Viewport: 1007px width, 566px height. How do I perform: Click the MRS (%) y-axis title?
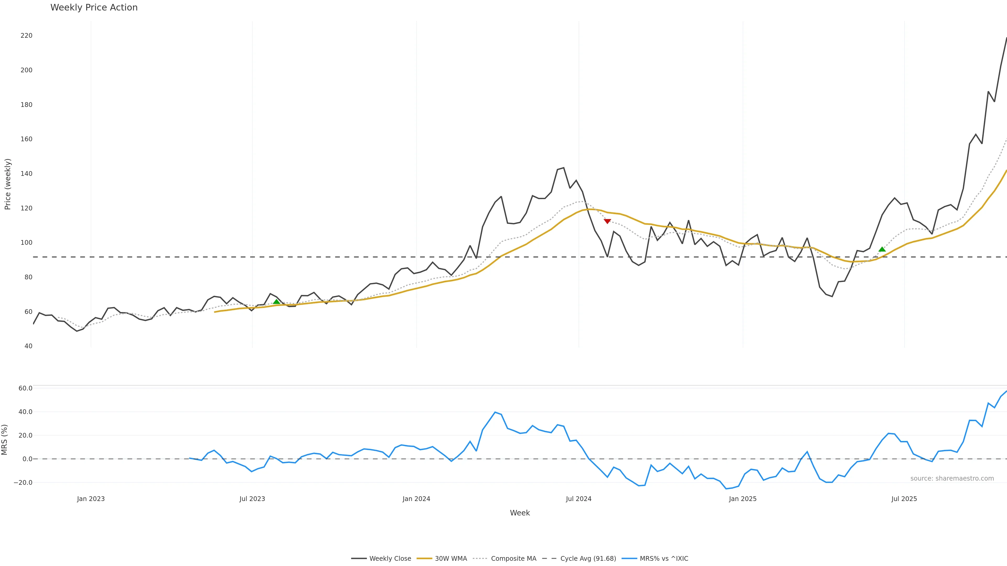(x=5, y=439)
